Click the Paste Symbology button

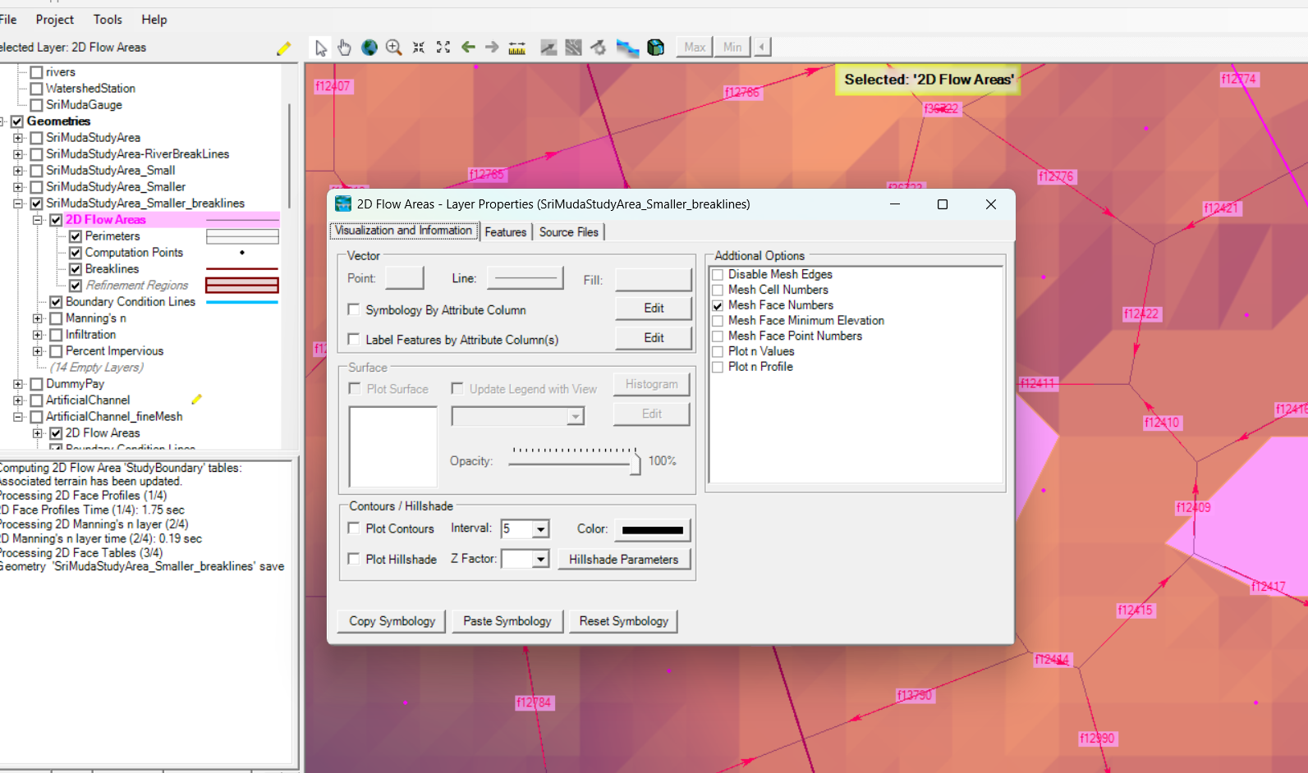pos(507,621)
